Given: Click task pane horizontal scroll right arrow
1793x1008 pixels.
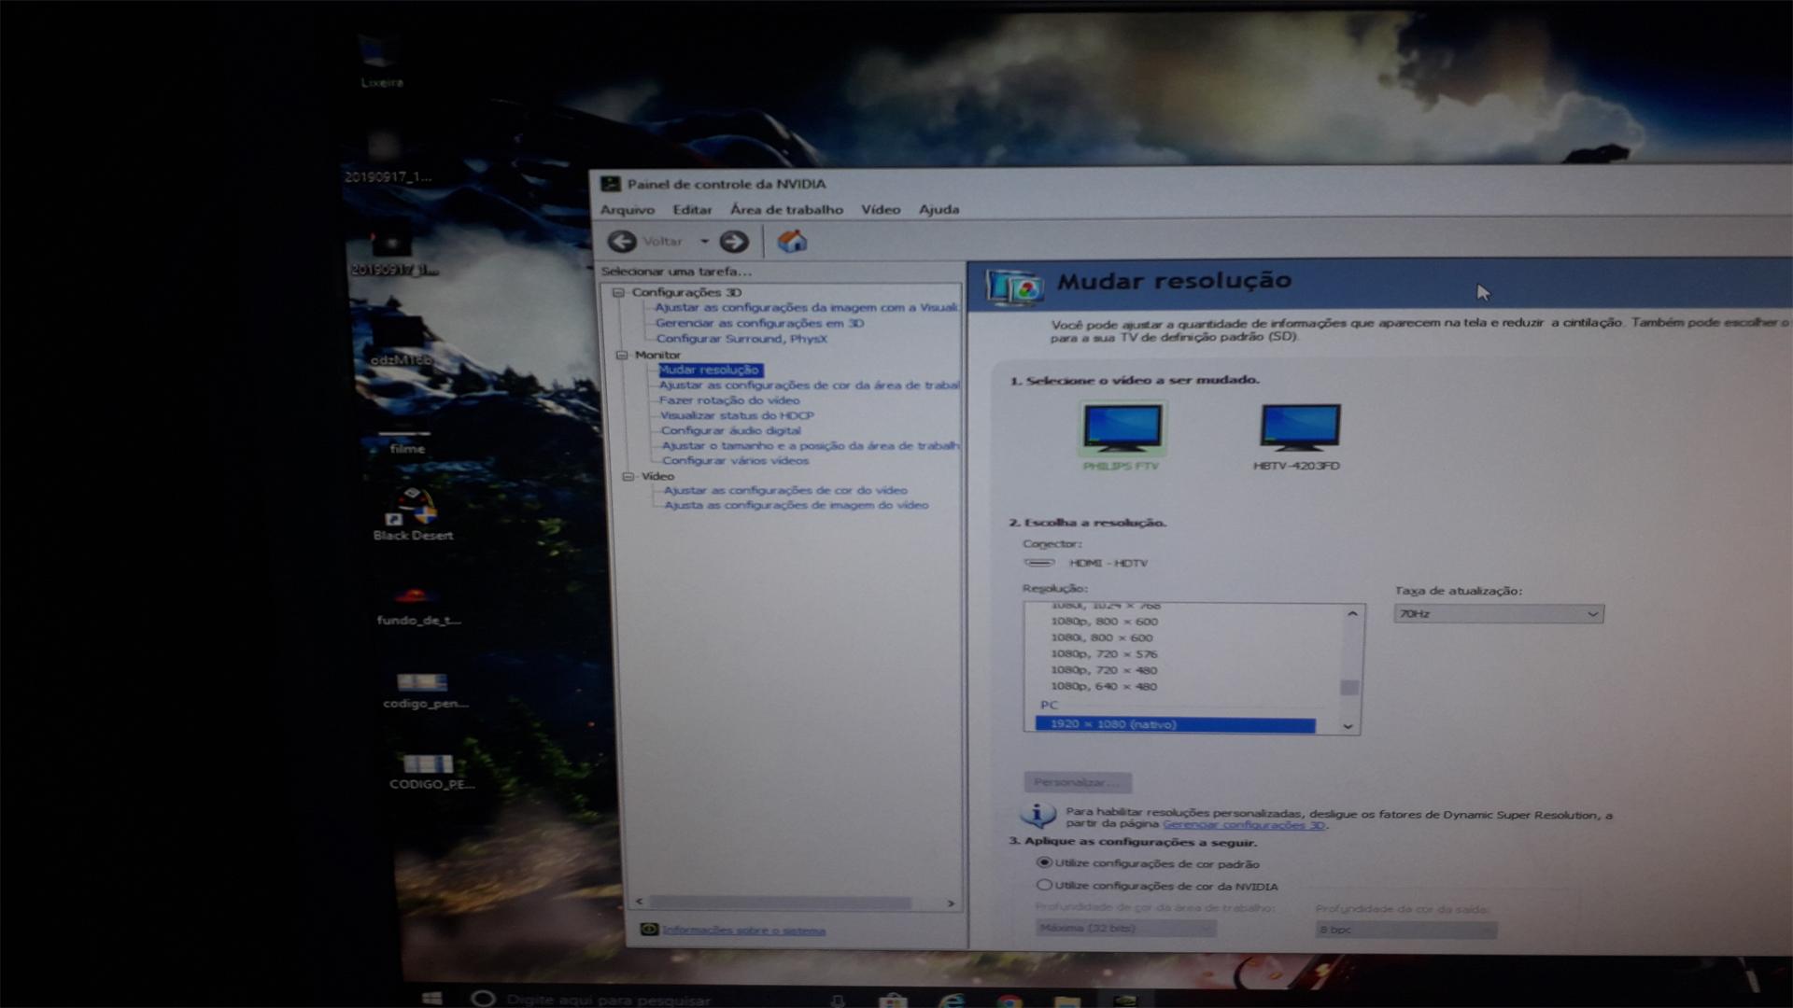Looking at the screenshot, I should coord(951,903).
